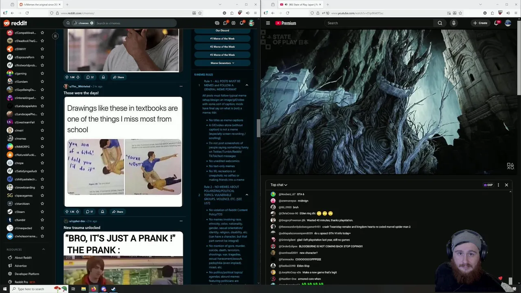Remove the r/memes search filter chip
The width and height of the screenshot is (521, 293).
pos(92,23)
